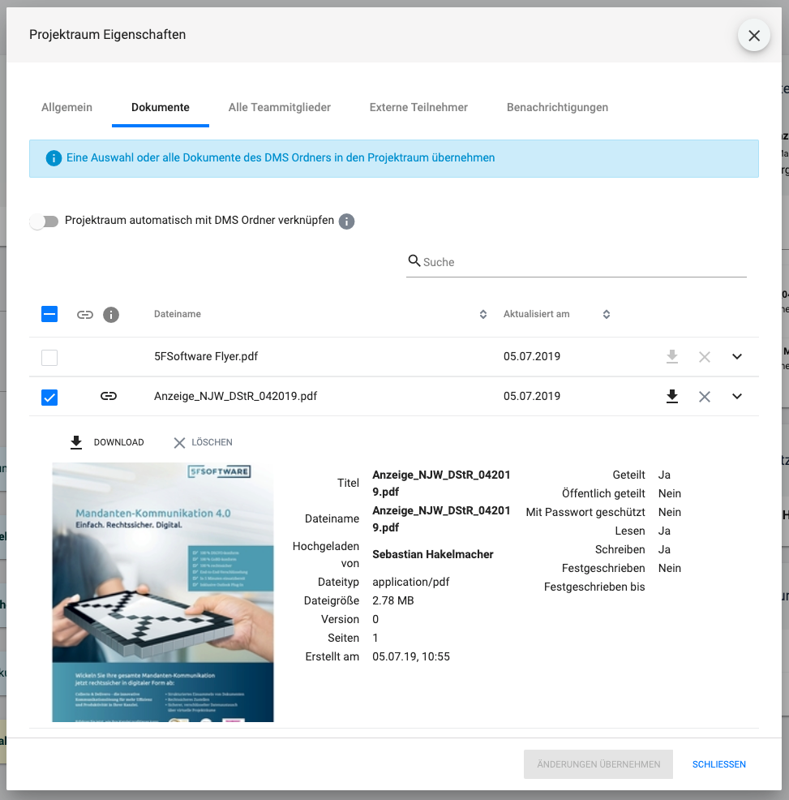Click the 2.78 MB file size value
The height and width of the screenshot is (800, 789).
[392, 600]
